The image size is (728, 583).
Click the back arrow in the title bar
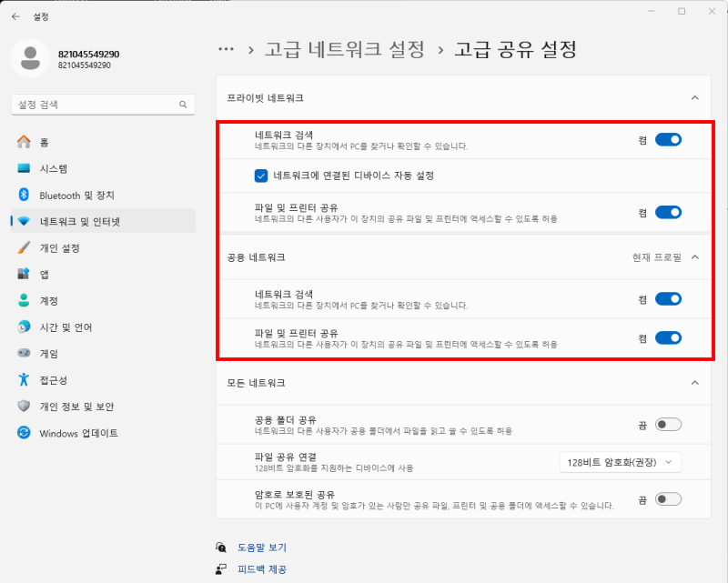[15, 16]
